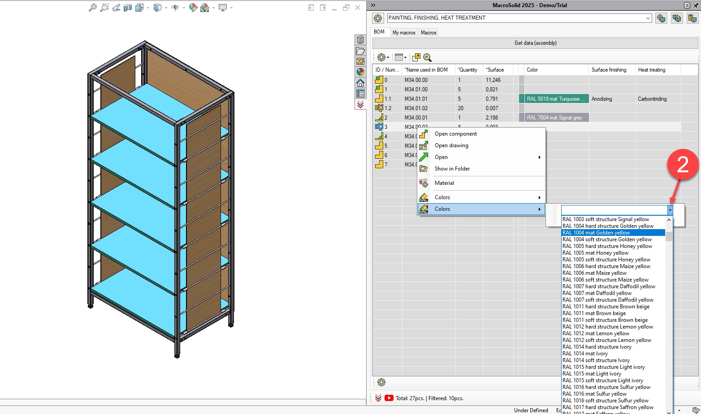
Task: Open the Design Library task pane tab
Action: click(x=360, y=40)
